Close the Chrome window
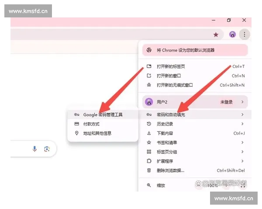Viewport: 262px width, 209px height. pyautogui.click(x=244, y=20)
